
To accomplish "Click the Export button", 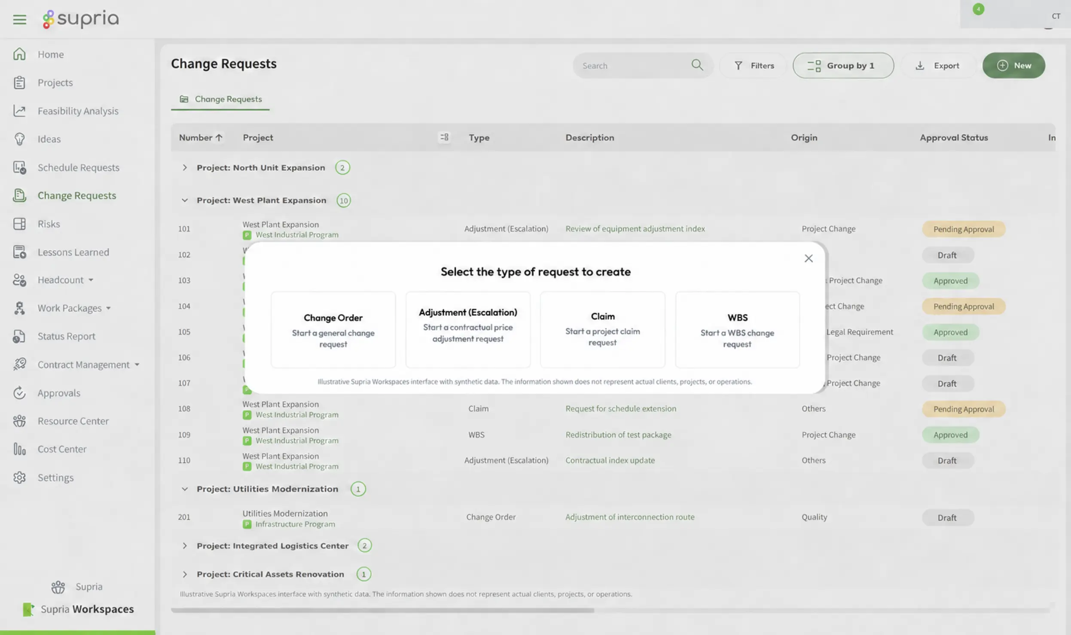I will click(x=938, y=65).
